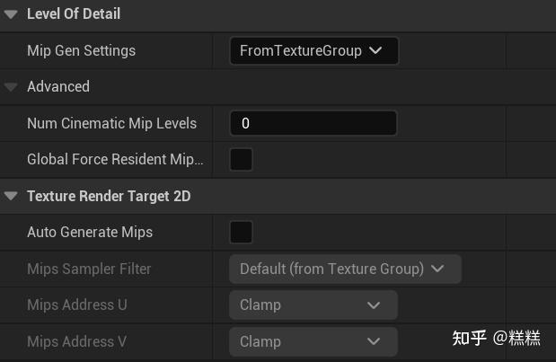556x362 pixels.
Task: Select the Mip Gen Settings property label
Action: pos(81,51)
